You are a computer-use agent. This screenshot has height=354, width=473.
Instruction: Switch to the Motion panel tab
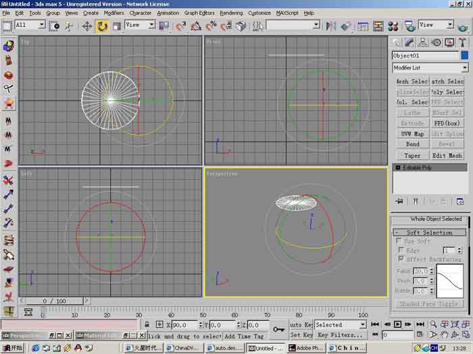click(437, 42)
